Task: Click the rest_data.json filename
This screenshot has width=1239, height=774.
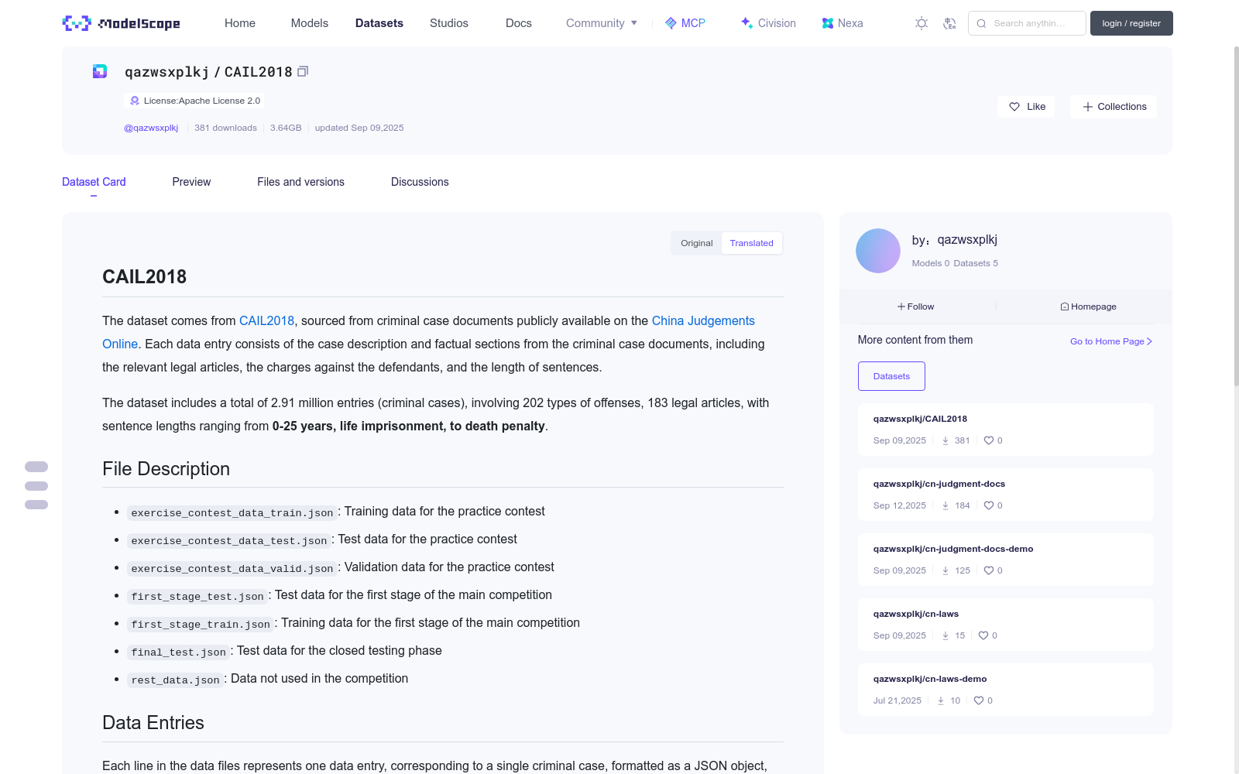Action: (176, 680)
